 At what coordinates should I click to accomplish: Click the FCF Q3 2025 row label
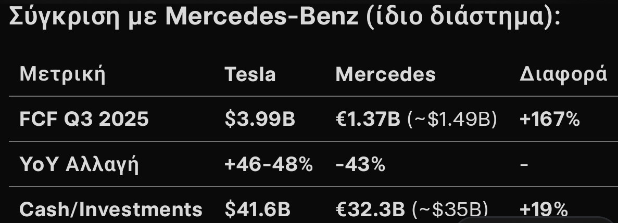84,120
